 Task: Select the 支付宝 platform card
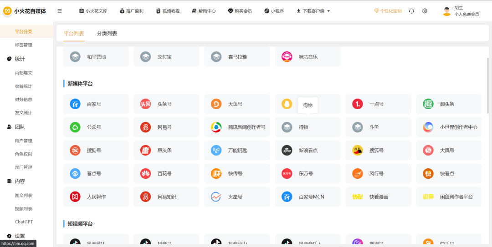(166, 57)
